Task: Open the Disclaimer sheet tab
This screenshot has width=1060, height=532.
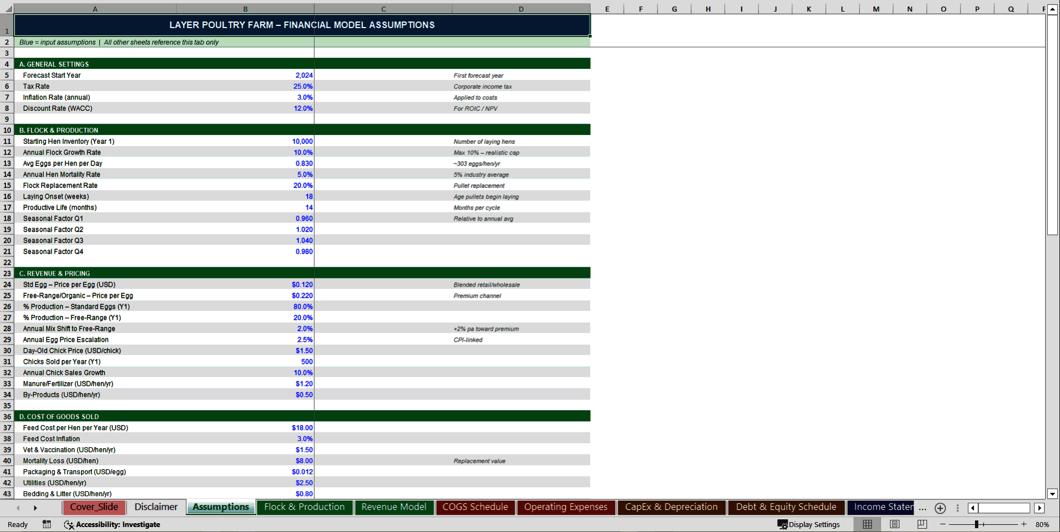Action: (x=156, y=507)
